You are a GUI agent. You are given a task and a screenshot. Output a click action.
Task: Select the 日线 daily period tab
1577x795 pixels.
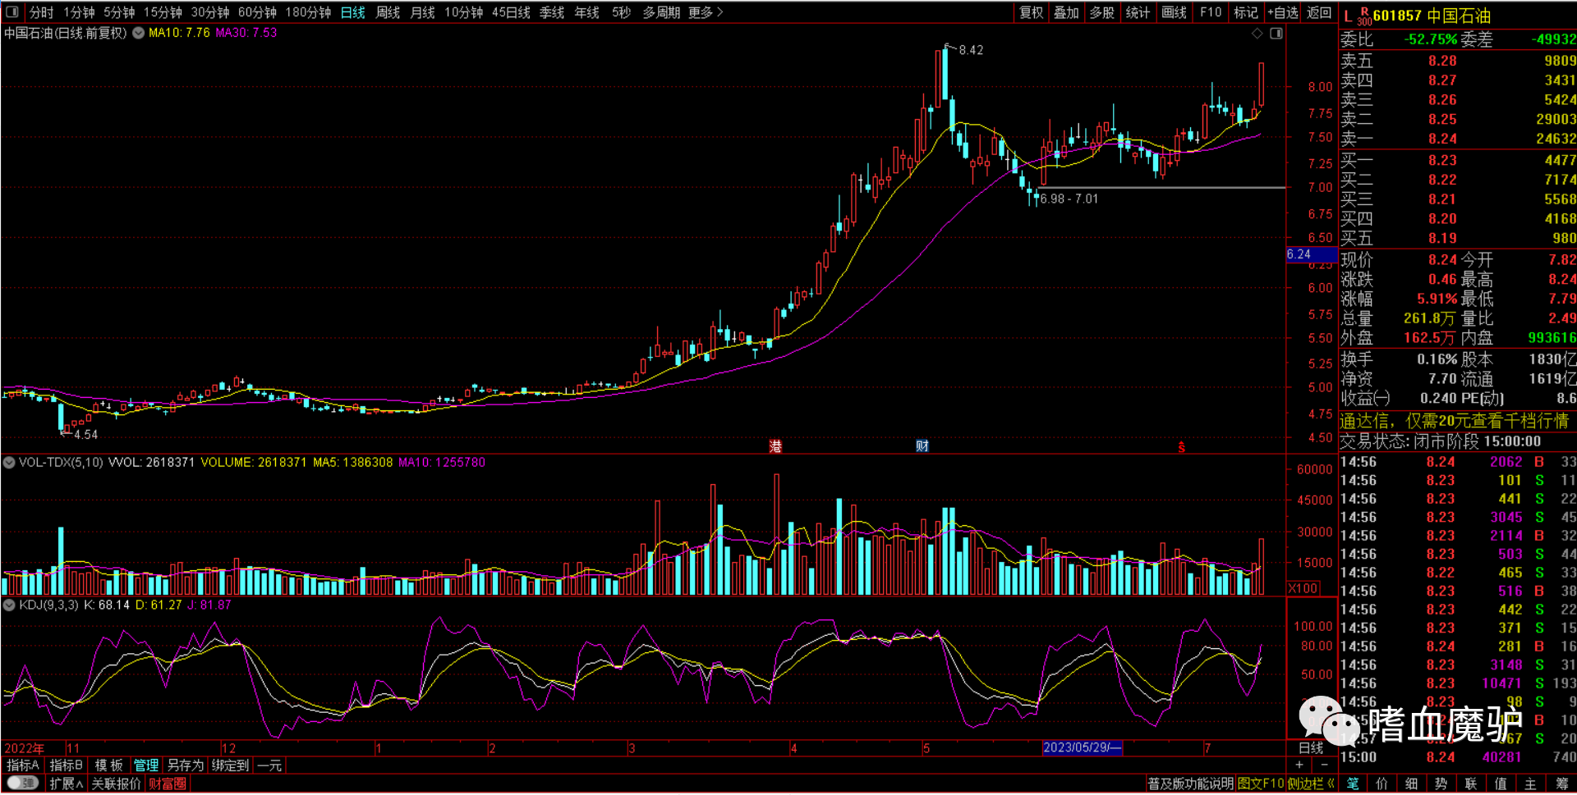352,12
